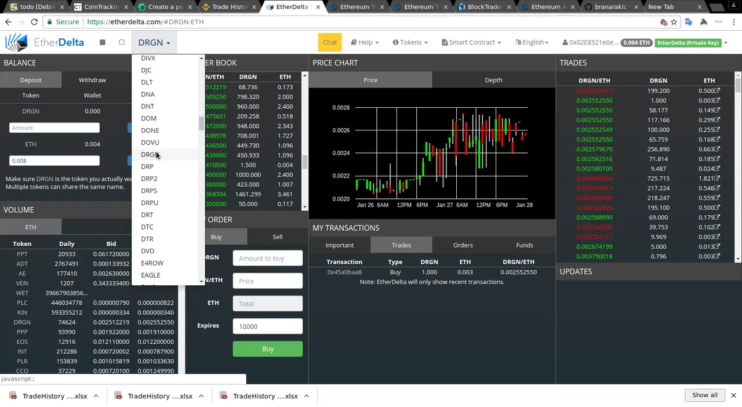The image size is (742, 407).
Task: Open the Important transactions tab
Action: click(x=340, y=245)
